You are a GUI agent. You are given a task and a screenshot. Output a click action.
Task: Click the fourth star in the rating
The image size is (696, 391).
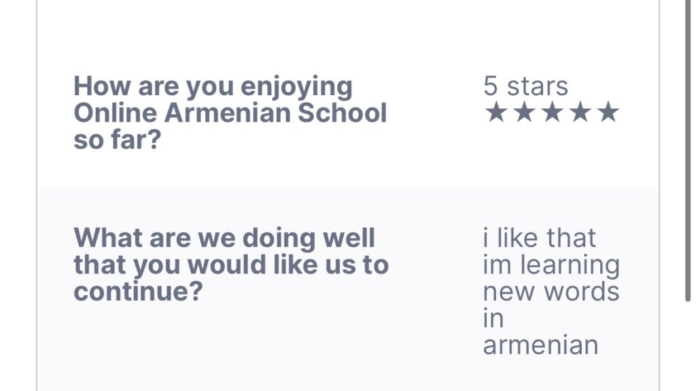pos(579,113)
